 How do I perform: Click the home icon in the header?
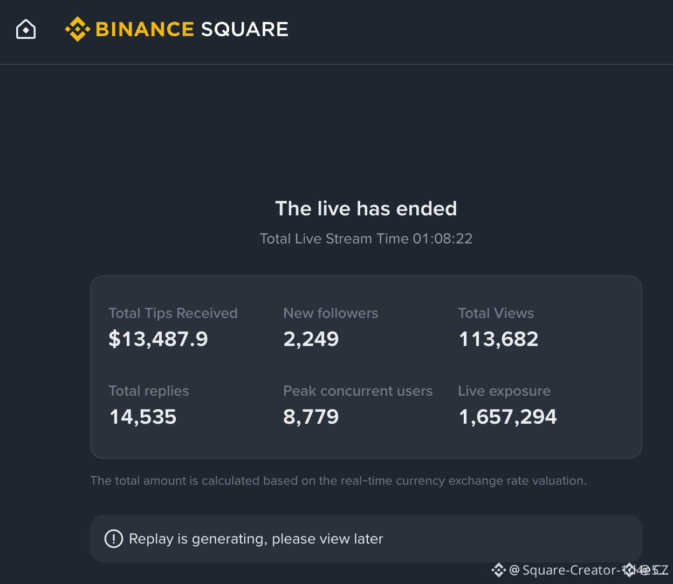pyautogui.click(x=26, y=29)
